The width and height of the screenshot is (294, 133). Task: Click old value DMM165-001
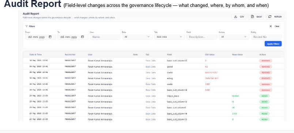click(x=212, y=78)
